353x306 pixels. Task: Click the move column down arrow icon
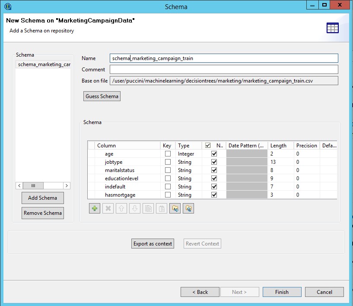[135, 209]
